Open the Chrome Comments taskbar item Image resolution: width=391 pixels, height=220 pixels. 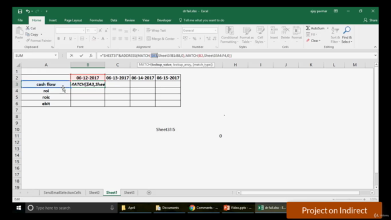pyautogui.click(x=203, y=208)
